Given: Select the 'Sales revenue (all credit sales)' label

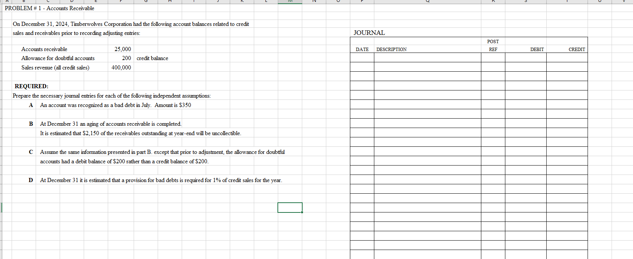Looking at the screenshot, I should (55, 68).
